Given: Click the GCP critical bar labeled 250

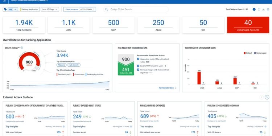Looking at the screenshot, I should point(235,81).
